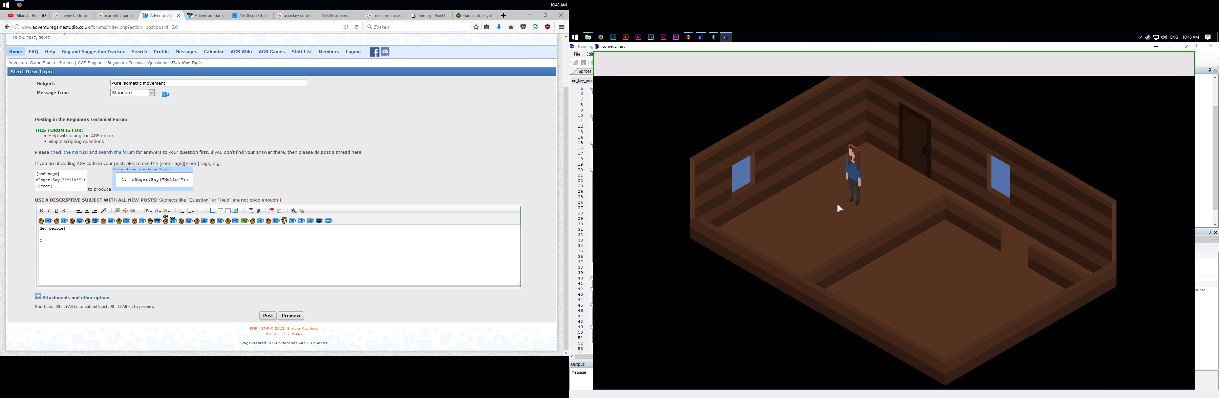
Task: Open Premiere Pro from the taskbar
Action: (x=676, y=37)
